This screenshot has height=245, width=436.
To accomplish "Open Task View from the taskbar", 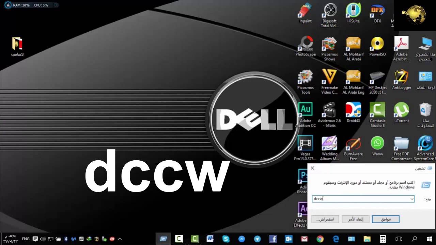I will point(399,239).
